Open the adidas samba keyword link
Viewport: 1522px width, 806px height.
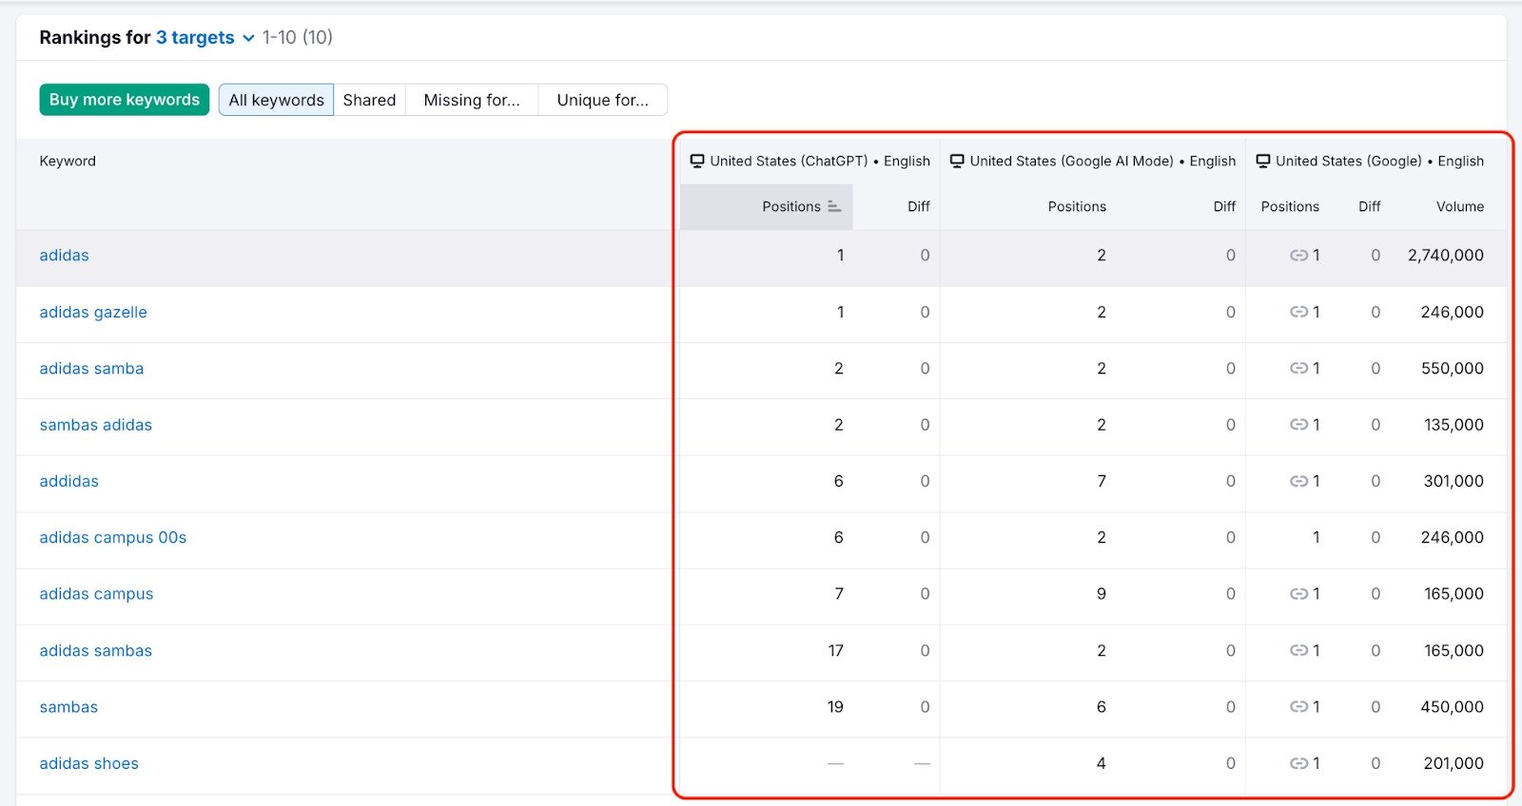tap(91, 369)
